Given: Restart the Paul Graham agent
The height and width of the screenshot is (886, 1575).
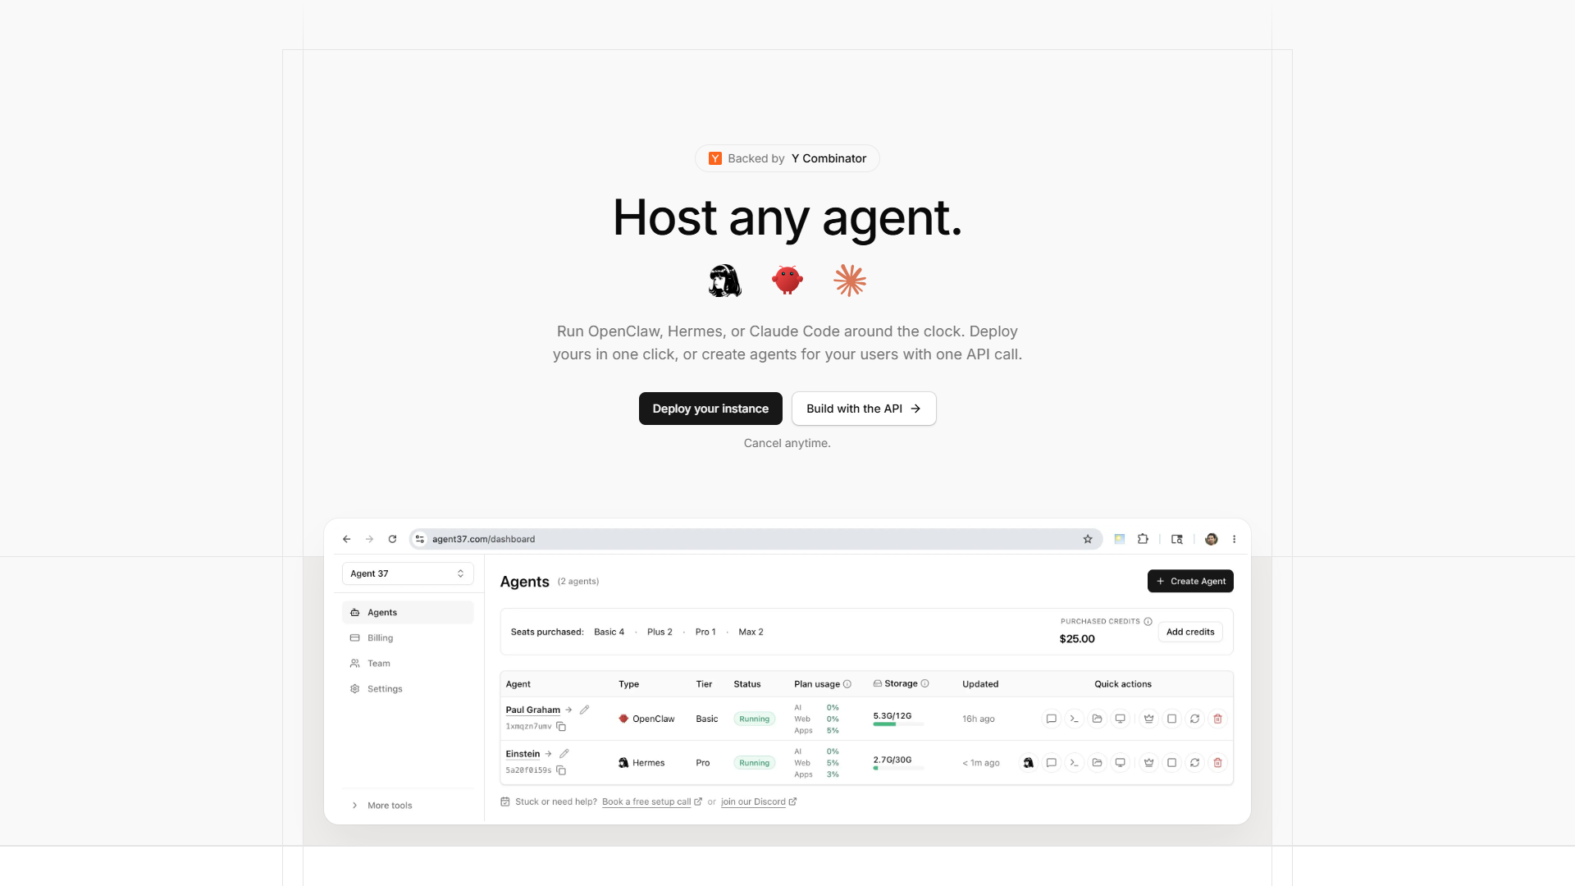Looking at the screenshot, I should (1194, 719).
